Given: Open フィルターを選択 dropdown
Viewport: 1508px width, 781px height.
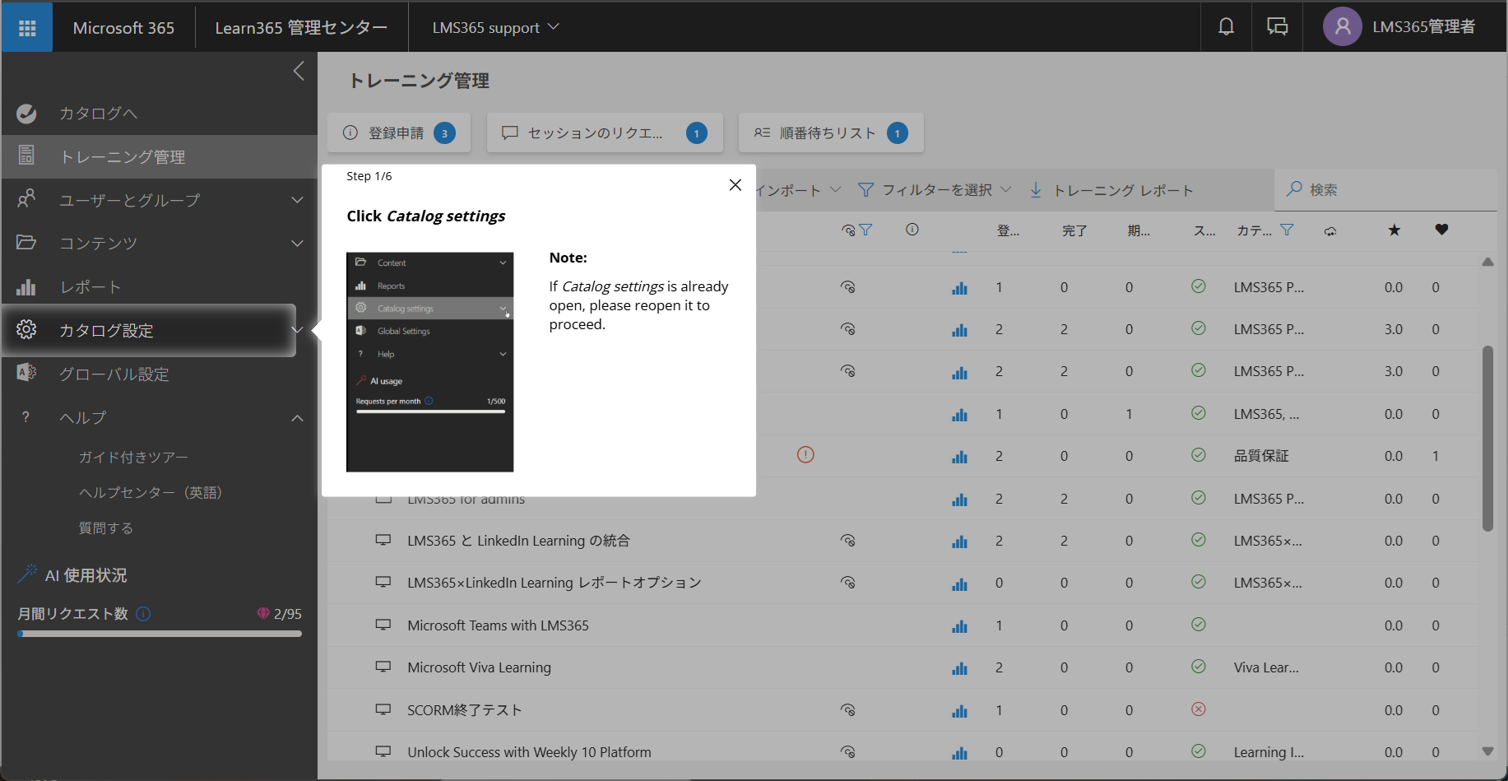Looking at the screenshot, I should [935, 190].
